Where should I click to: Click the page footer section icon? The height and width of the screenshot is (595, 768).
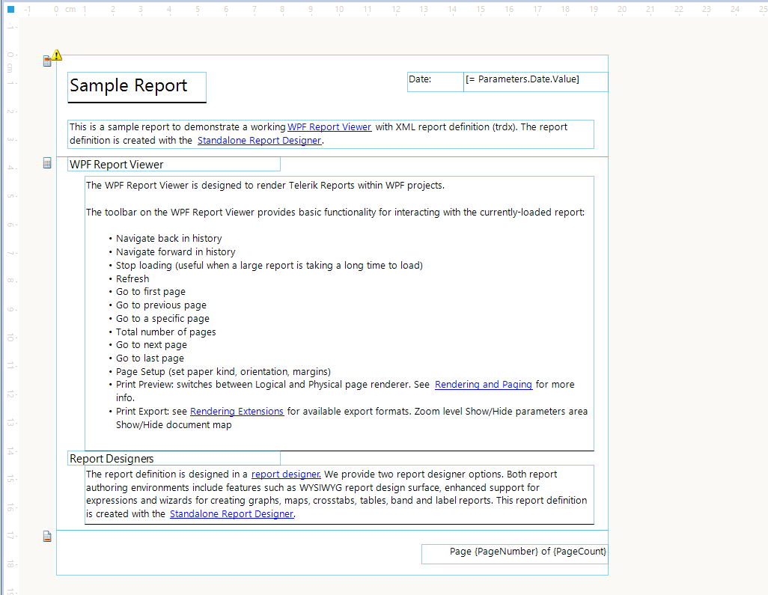coord(47,537)
